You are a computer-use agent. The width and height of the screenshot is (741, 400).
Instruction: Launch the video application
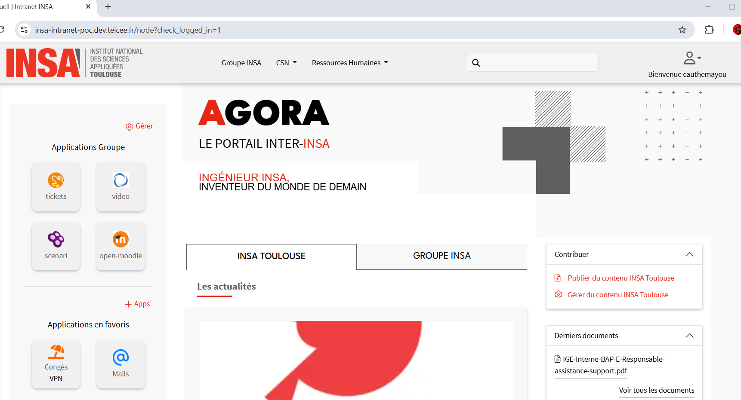(120, 186)
